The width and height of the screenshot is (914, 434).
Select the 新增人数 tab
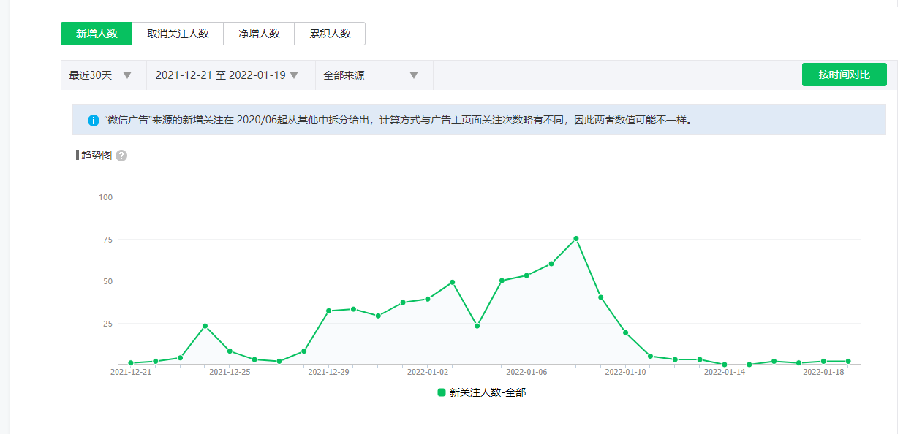pyautogui.click(x=97, y=34)
